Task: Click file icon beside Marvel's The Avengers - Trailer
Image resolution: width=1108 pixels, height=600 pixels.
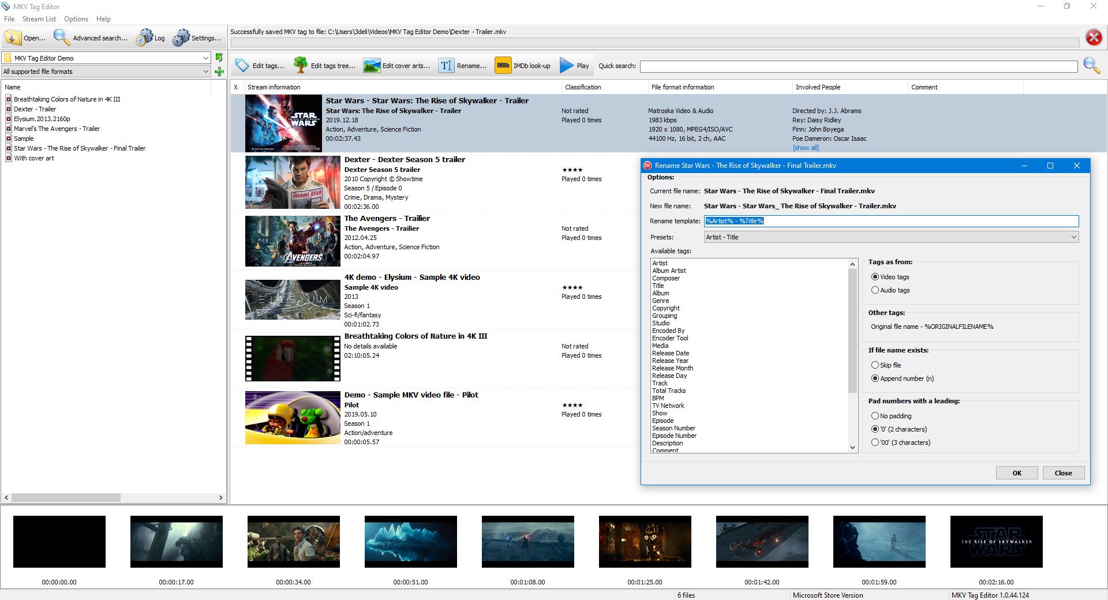Action: tap(9, 129)
